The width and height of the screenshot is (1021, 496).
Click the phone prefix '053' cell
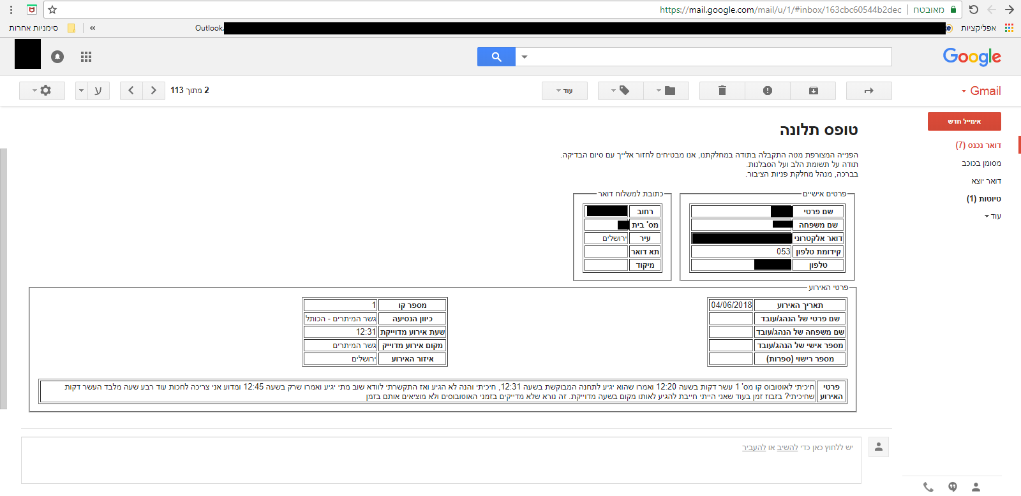(742, 252)
